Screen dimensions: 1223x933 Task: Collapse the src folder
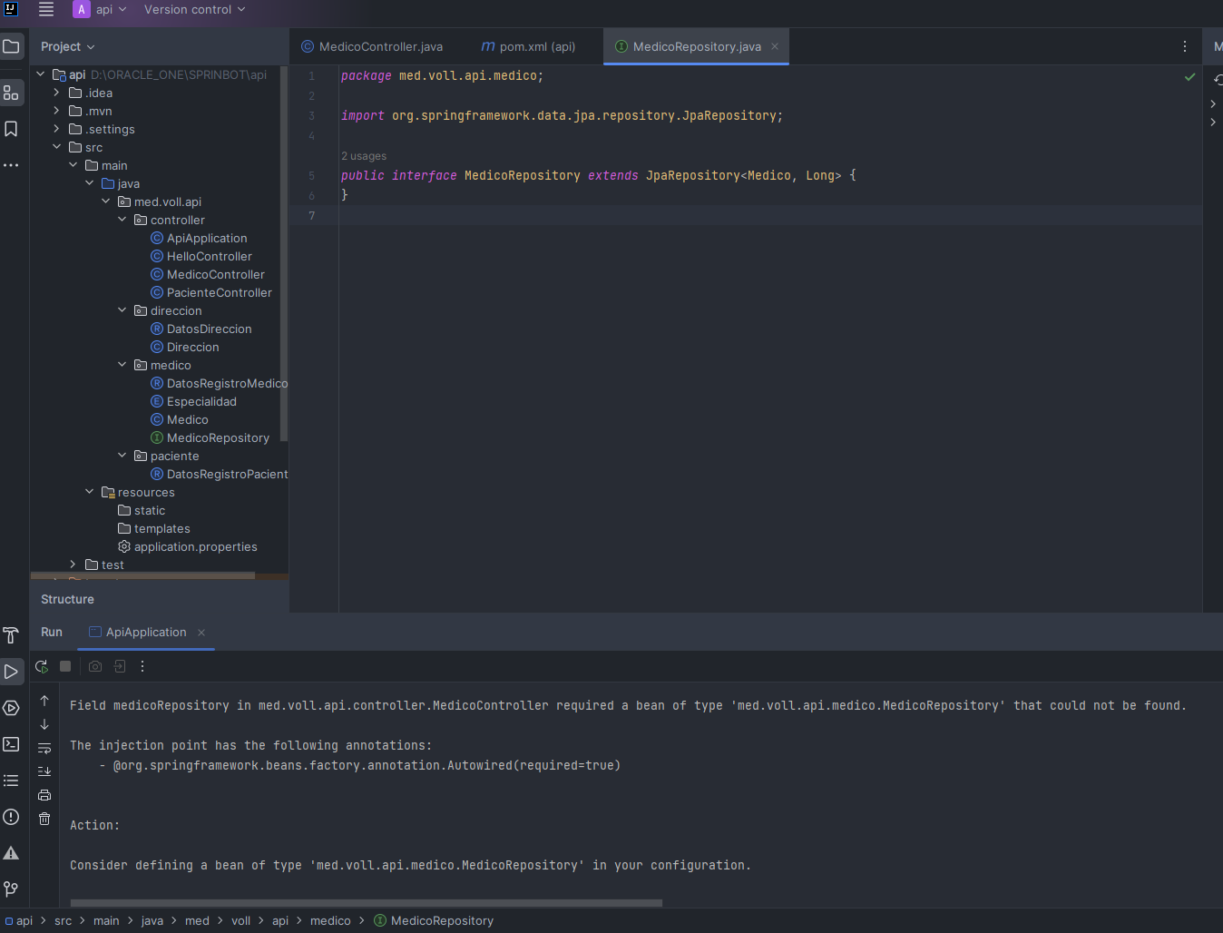57,147
